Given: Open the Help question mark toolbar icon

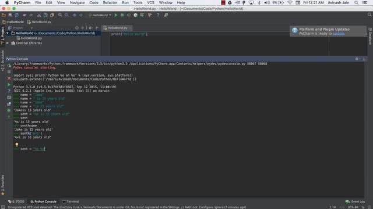Looking at the screenshot, I should 158,15.
